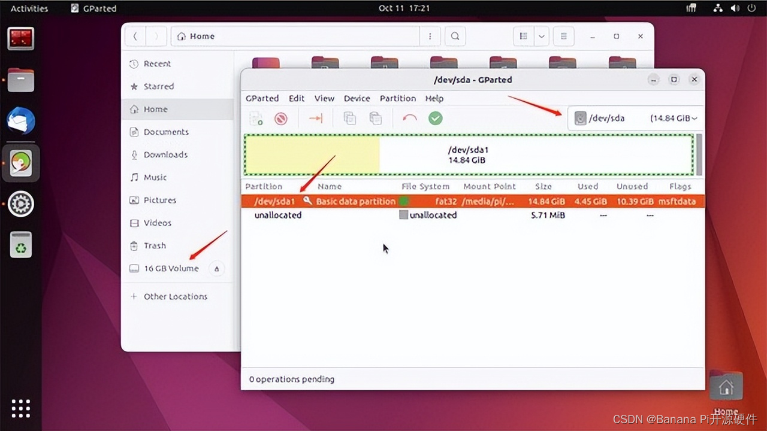Viewport: 767px width, 431px height.
Task: Go forward in the Files window
Action: [x=156, y=36]
